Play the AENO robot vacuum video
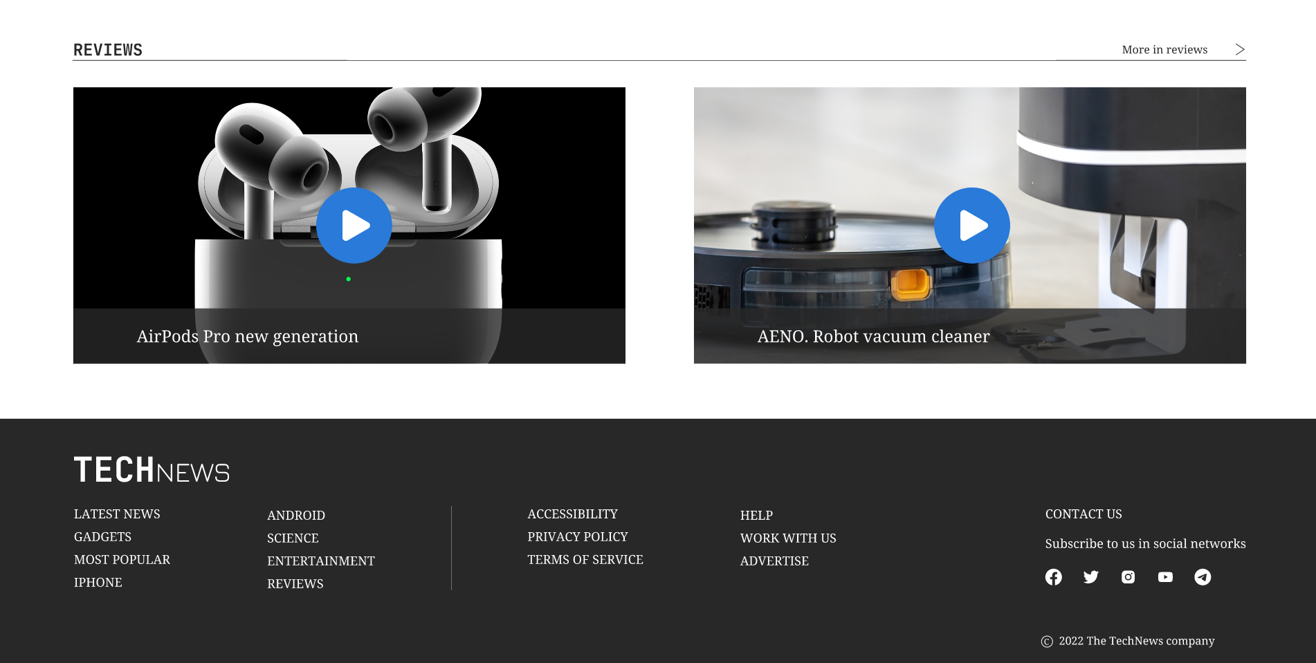 (972, 226)
